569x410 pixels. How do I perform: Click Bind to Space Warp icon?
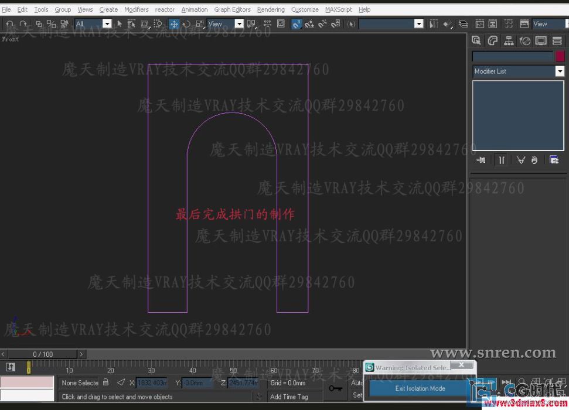click(x=64, y=24)
